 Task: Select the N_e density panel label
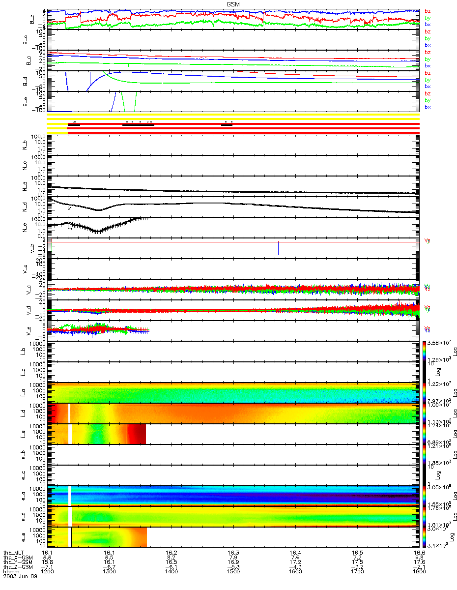pos(26,228)
